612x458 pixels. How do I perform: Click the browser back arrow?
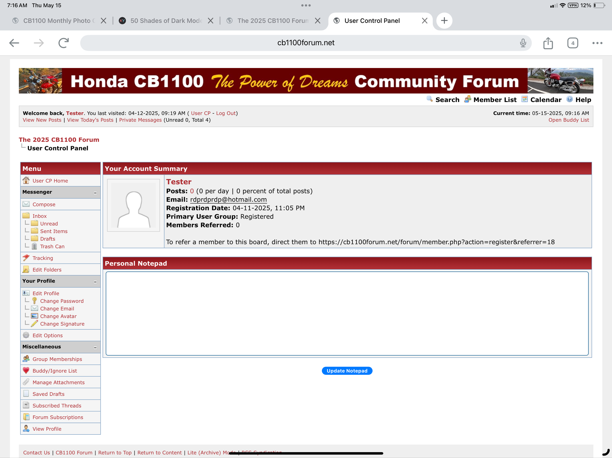tap(14, 43)
